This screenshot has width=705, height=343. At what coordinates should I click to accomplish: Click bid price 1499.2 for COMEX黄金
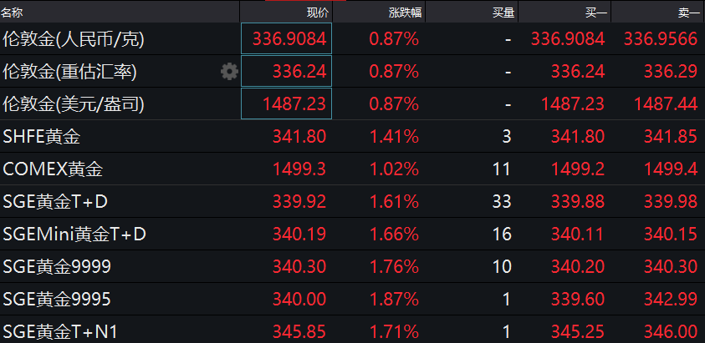(x=578, y=169)
